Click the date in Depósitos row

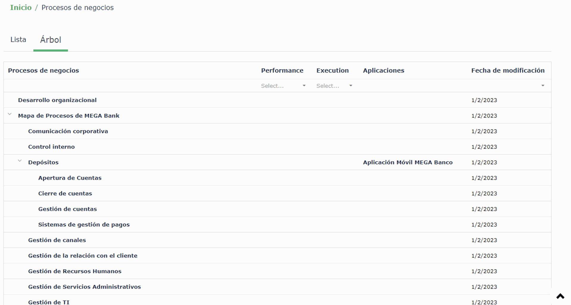pos(484,162)
